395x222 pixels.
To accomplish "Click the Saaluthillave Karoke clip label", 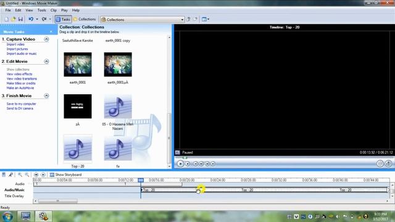I will (x=78, y=41).
